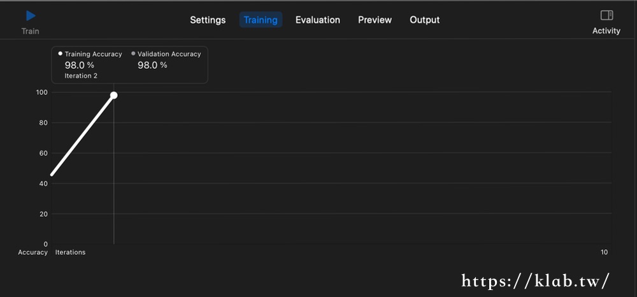637x297 pixels.
Task: Click the blue Train play icon
Action: tap(31, 16)
